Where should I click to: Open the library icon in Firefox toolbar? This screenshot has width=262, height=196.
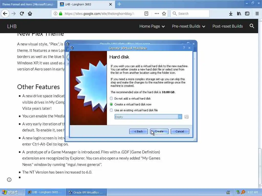[239, 14]
